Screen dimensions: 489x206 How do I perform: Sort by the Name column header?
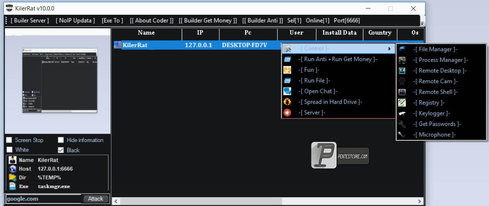146,33
